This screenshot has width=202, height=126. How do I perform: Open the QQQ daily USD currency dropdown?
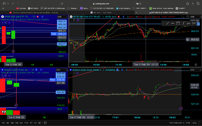[62, 70]
